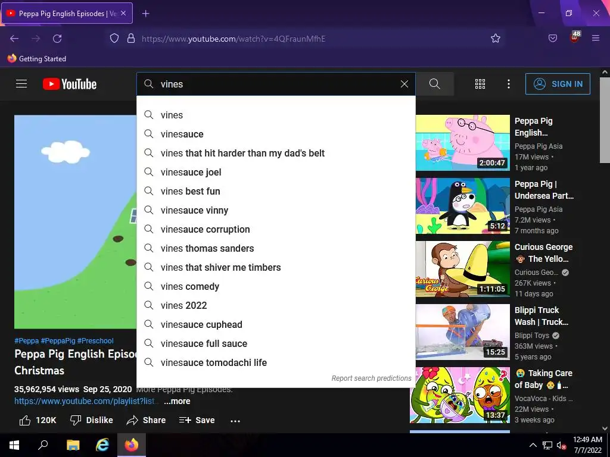Click the #Preschool hashtag
Screen dimensions: 610x457
coord(95,341)
